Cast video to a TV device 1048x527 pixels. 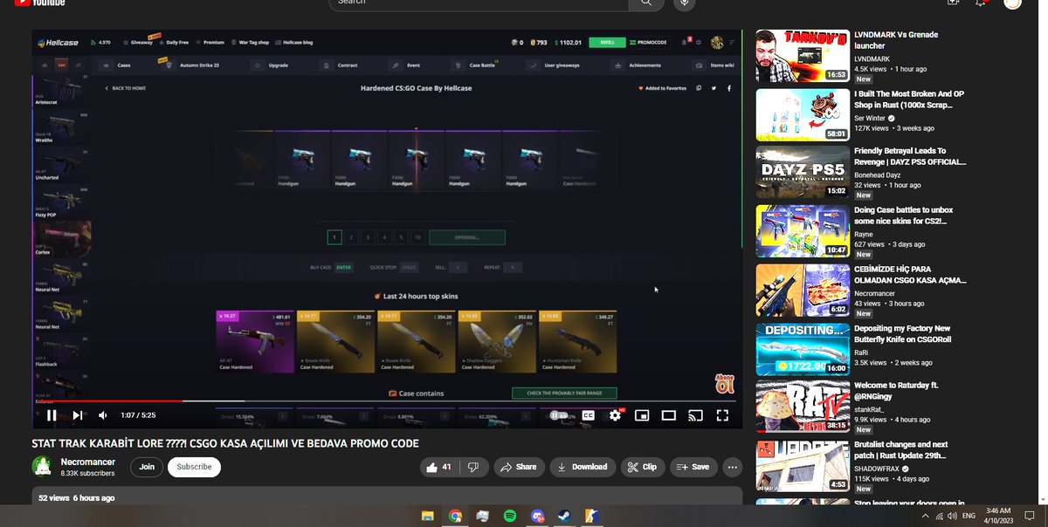[x=695, y=415]
